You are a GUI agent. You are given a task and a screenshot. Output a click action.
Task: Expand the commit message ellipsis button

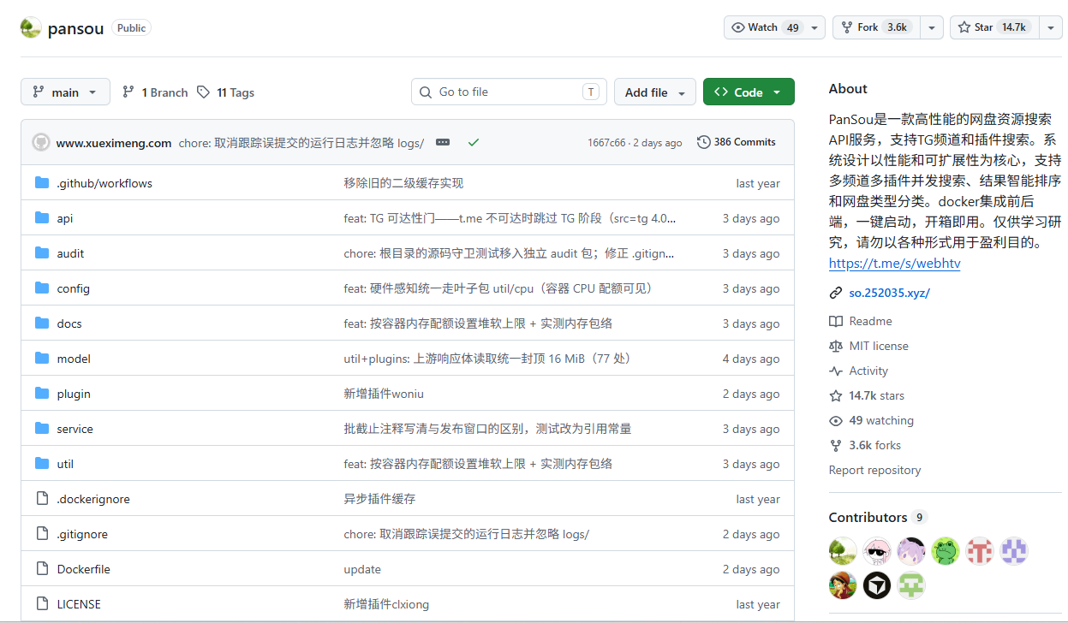443,142
